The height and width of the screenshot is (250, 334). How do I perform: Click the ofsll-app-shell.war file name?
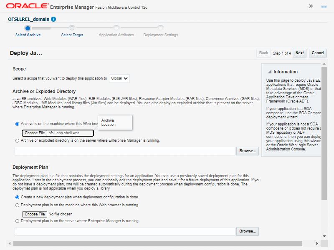click(x=64, y=133)
